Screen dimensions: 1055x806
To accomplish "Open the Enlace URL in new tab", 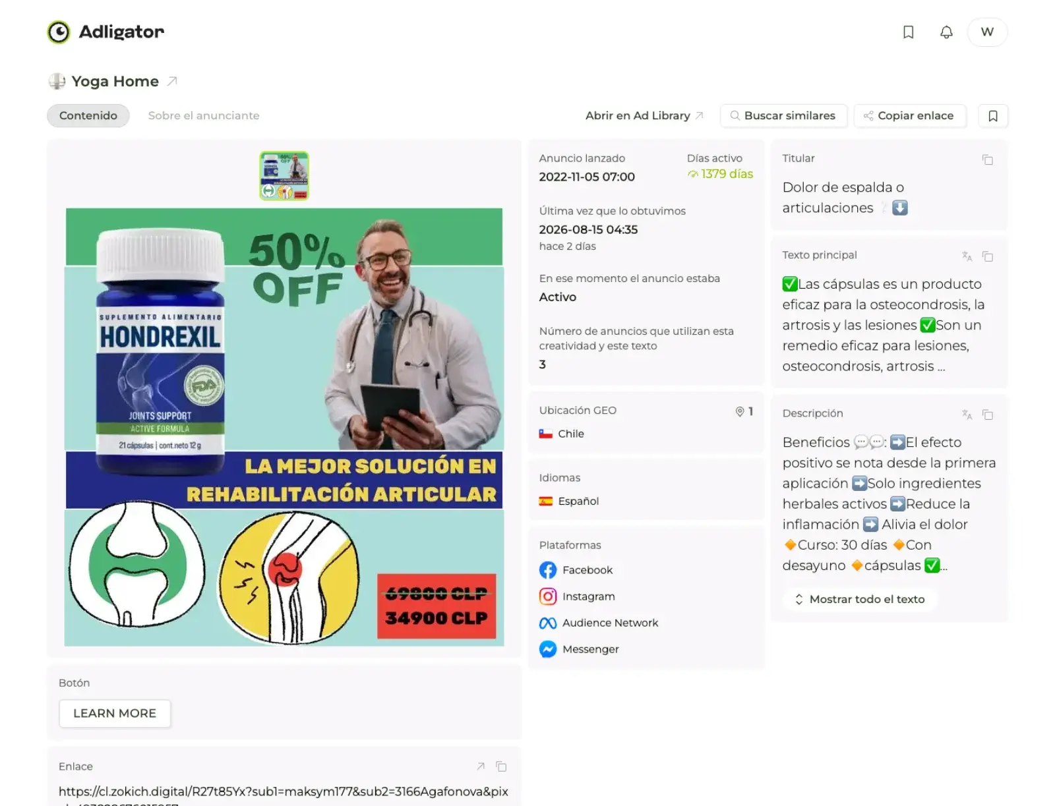I will click(x=481, y=766).
